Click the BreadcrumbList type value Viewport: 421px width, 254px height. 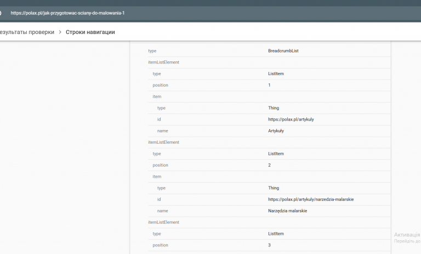(283, 51)
